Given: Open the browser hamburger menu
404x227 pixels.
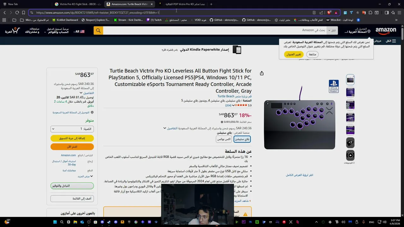Looking at the screenshot, I should (399, 13).
